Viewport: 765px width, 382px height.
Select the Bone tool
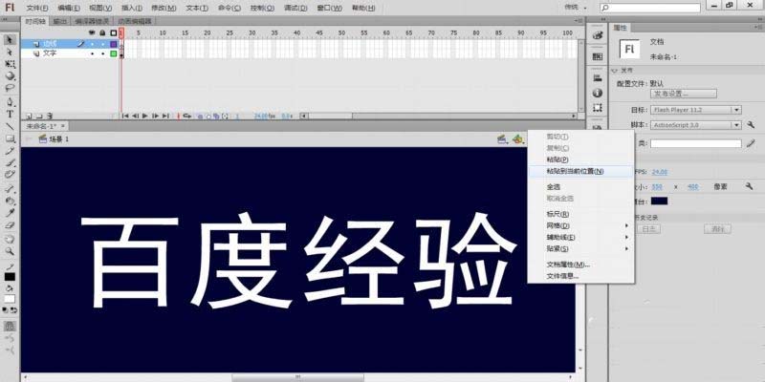(x=10, y=188)
